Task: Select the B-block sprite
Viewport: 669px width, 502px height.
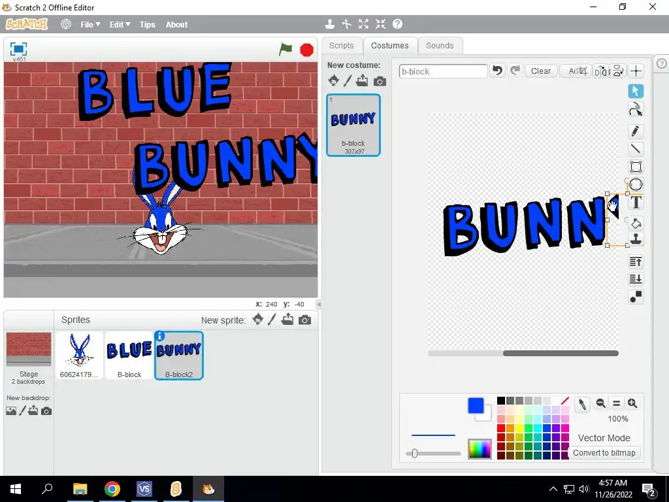Action: [x=129, y=355]
